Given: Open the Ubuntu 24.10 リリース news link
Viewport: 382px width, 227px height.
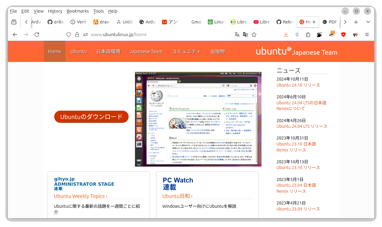Looking at the screenshot, I should 298,85.
